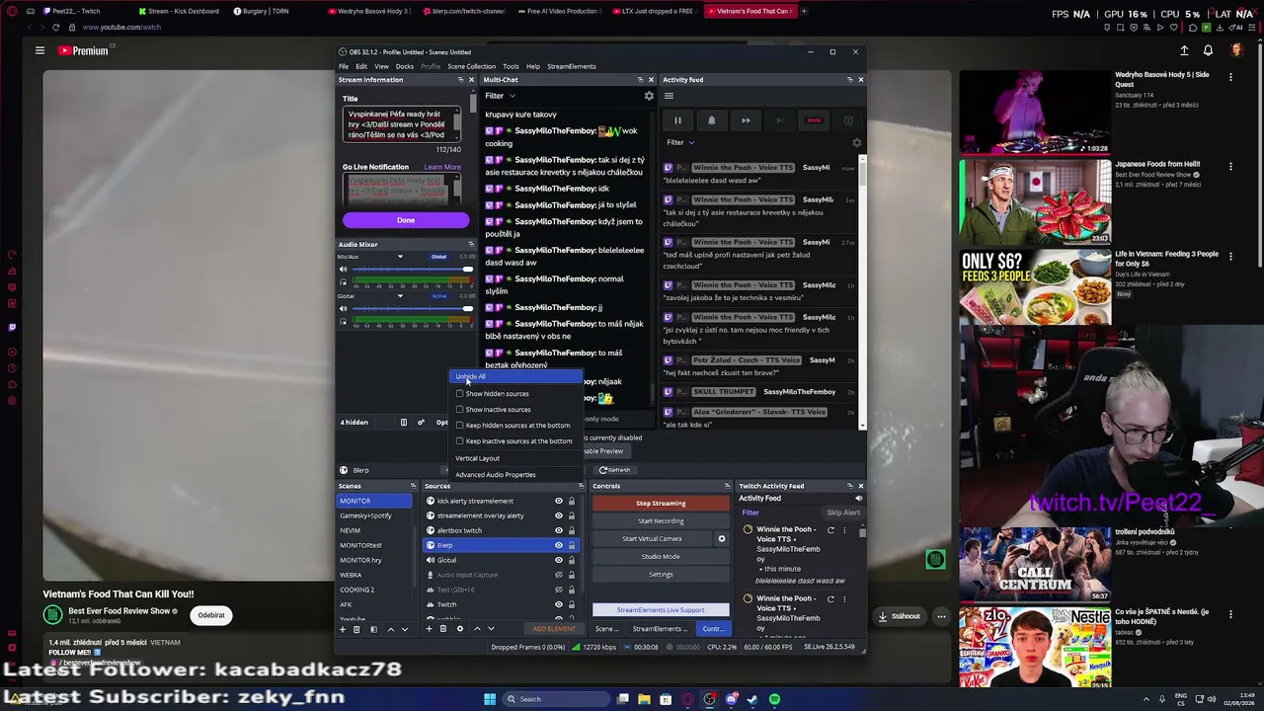
Task: Open the Multi-Chat Filter dropdown
Action: coord(500,96)
